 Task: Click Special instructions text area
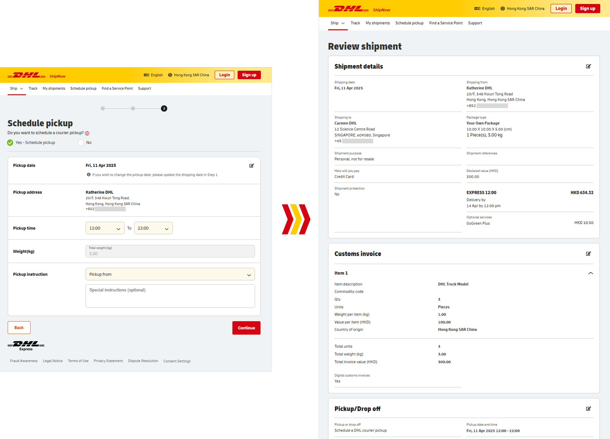click(x=170, y=296)
